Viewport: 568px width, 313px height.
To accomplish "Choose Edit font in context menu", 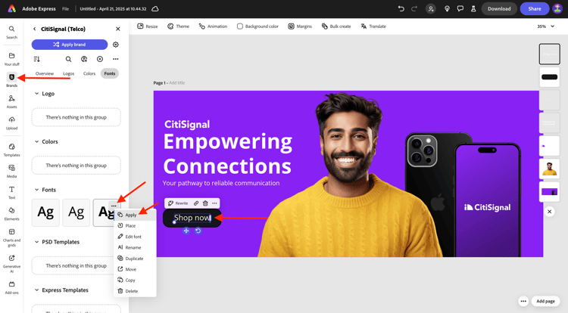I will coord(135,237).
